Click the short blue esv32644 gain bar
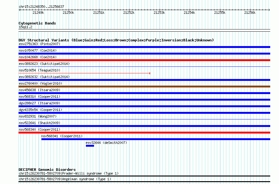 pos(90,146)
